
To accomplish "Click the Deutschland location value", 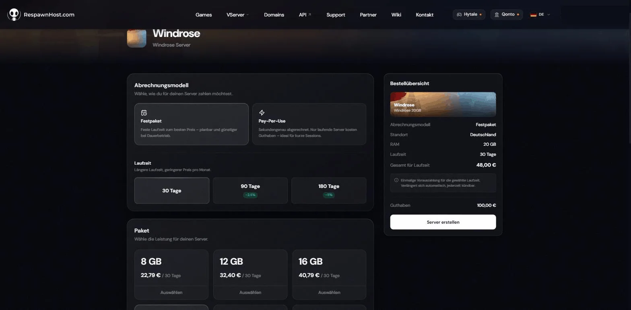I will click(483, 135).
